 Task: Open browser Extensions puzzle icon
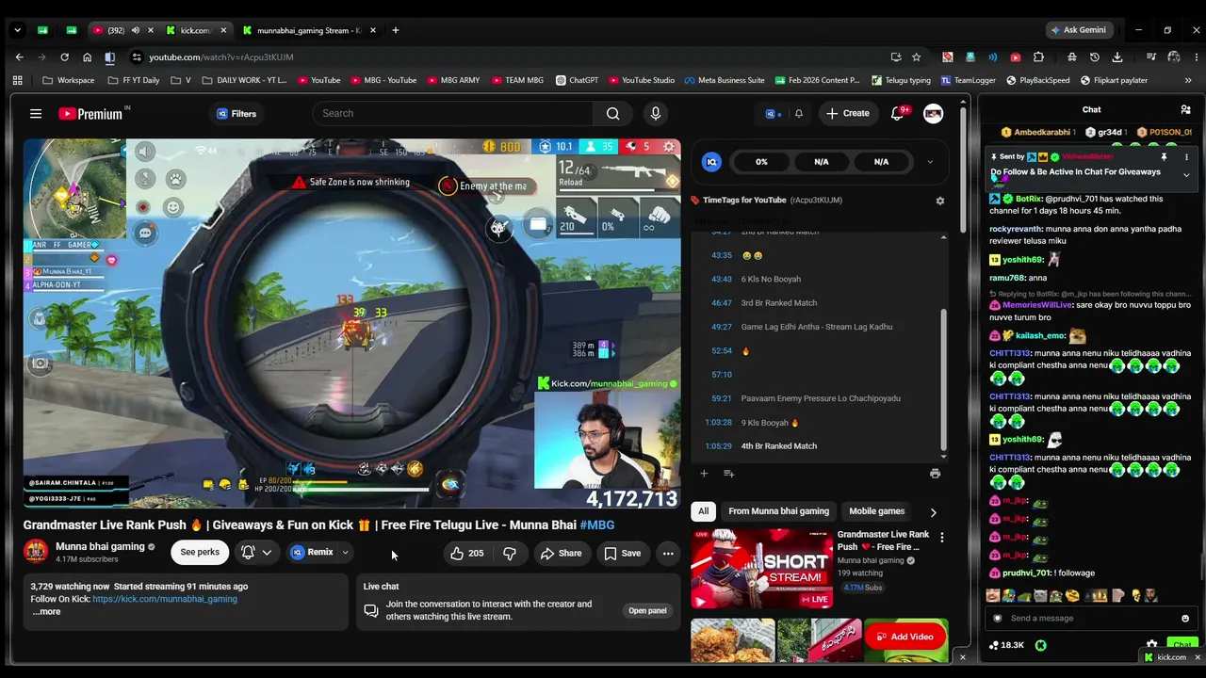1038,56
